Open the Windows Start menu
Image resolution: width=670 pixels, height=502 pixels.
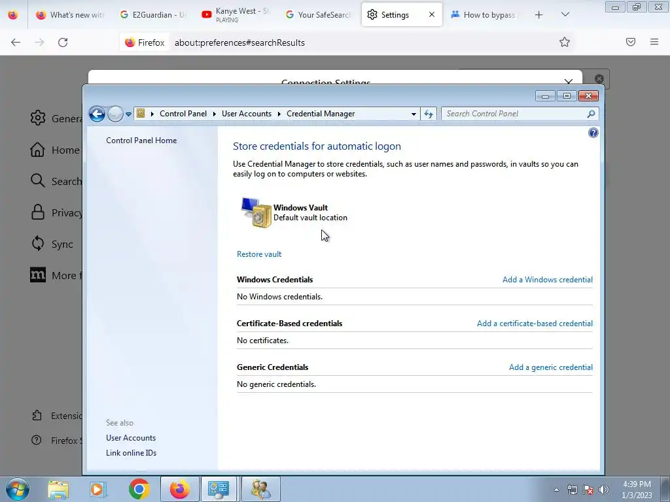[17, 489]
